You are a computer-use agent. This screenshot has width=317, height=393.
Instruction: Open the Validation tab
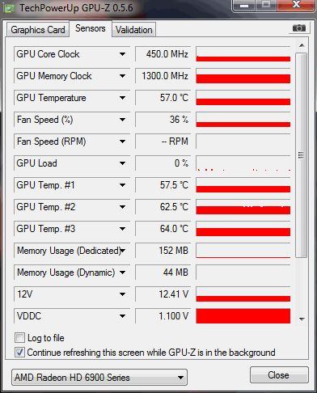134,30
